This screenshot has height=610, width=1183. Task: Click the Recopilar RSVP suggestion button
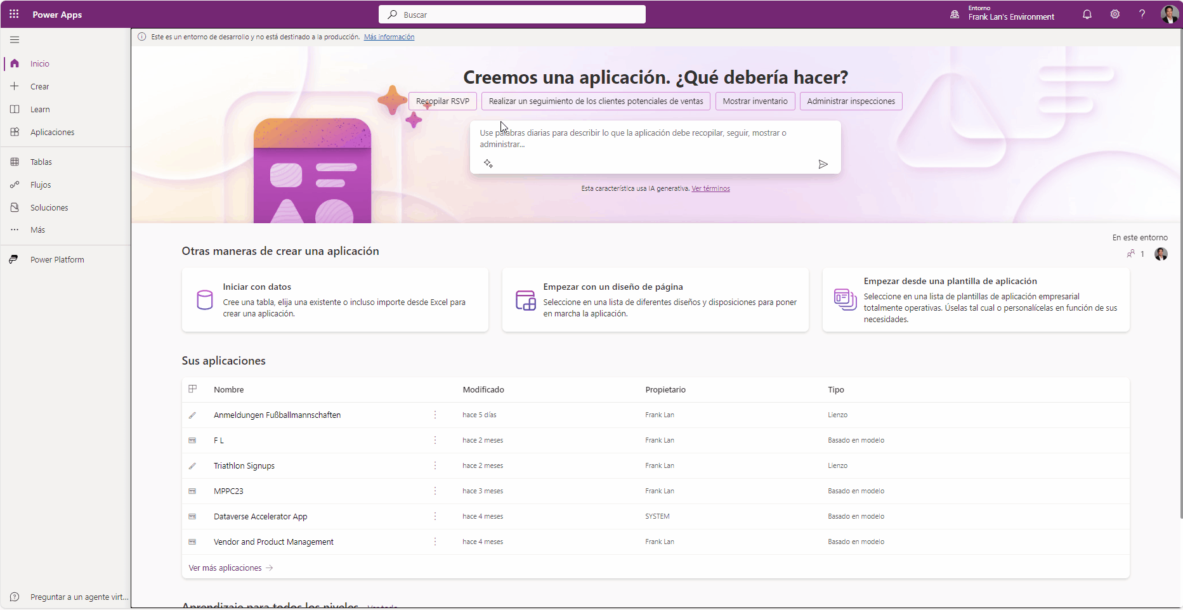(443, 101)
